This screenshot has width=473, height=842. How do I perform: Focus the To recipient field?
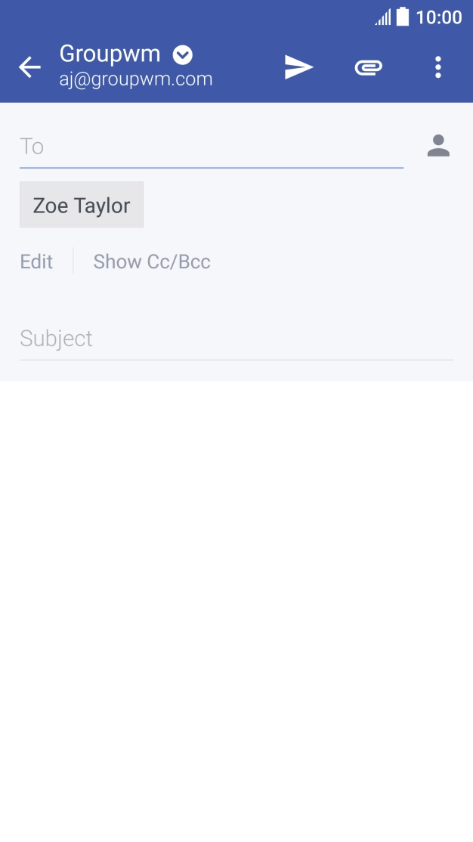click(212, 146)
